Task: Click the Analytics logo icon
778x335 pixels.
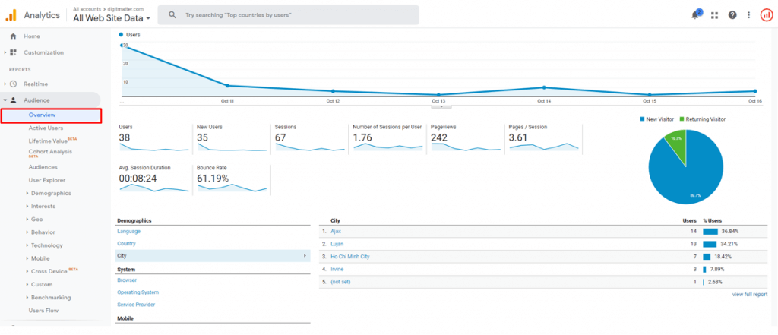Action: coord(11,14)
